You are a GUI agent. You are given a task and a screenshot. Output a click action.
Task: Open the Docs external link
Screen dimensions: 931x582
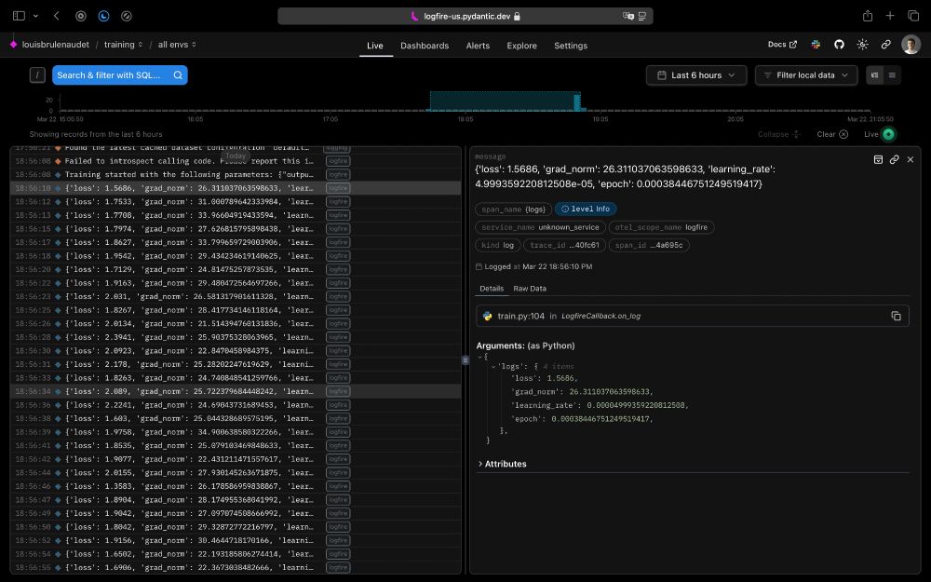782,45
